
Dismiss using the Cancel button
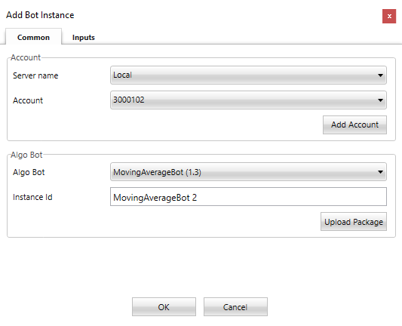[x=235, y=307]
